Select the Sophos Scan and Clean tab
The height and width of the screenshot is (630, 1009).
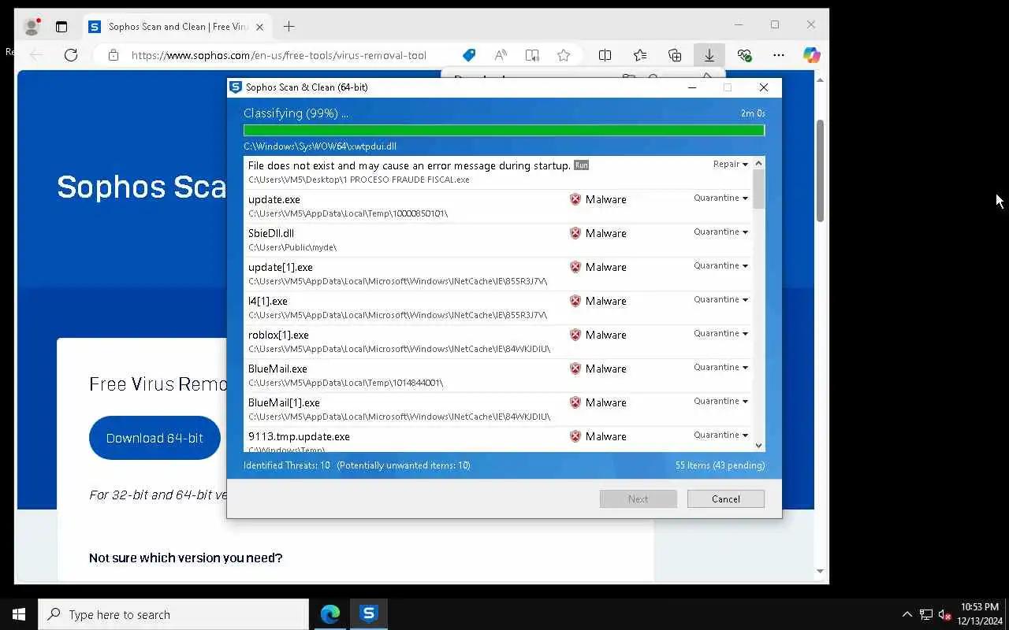(177, 27)
